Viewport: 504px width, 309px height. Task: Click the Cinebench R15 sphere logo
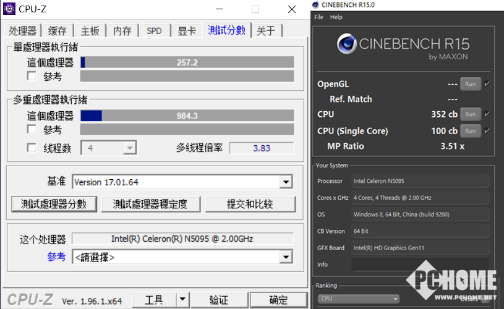coord(346,44)
